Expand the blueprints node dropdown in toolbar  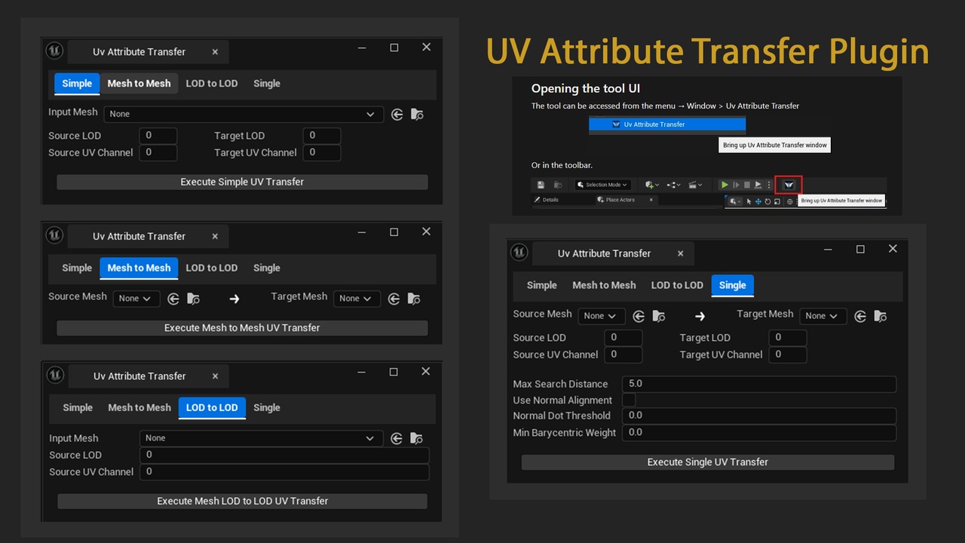point(674,185)
